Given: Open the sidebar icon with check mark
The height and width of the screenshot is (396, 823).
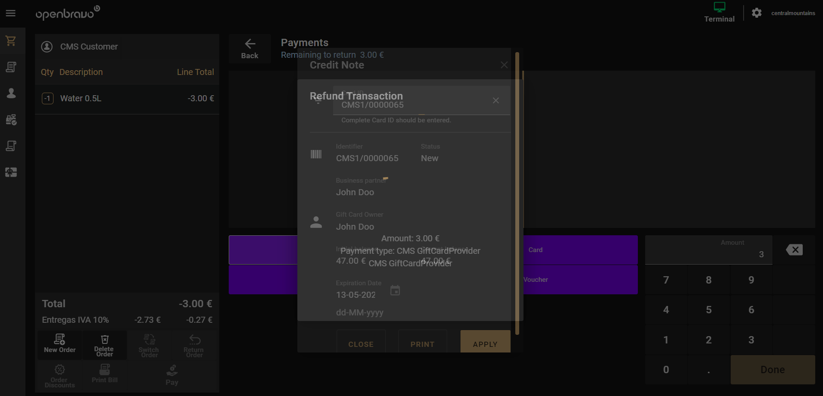Looking at the screenshot, I should coord(11,120).
